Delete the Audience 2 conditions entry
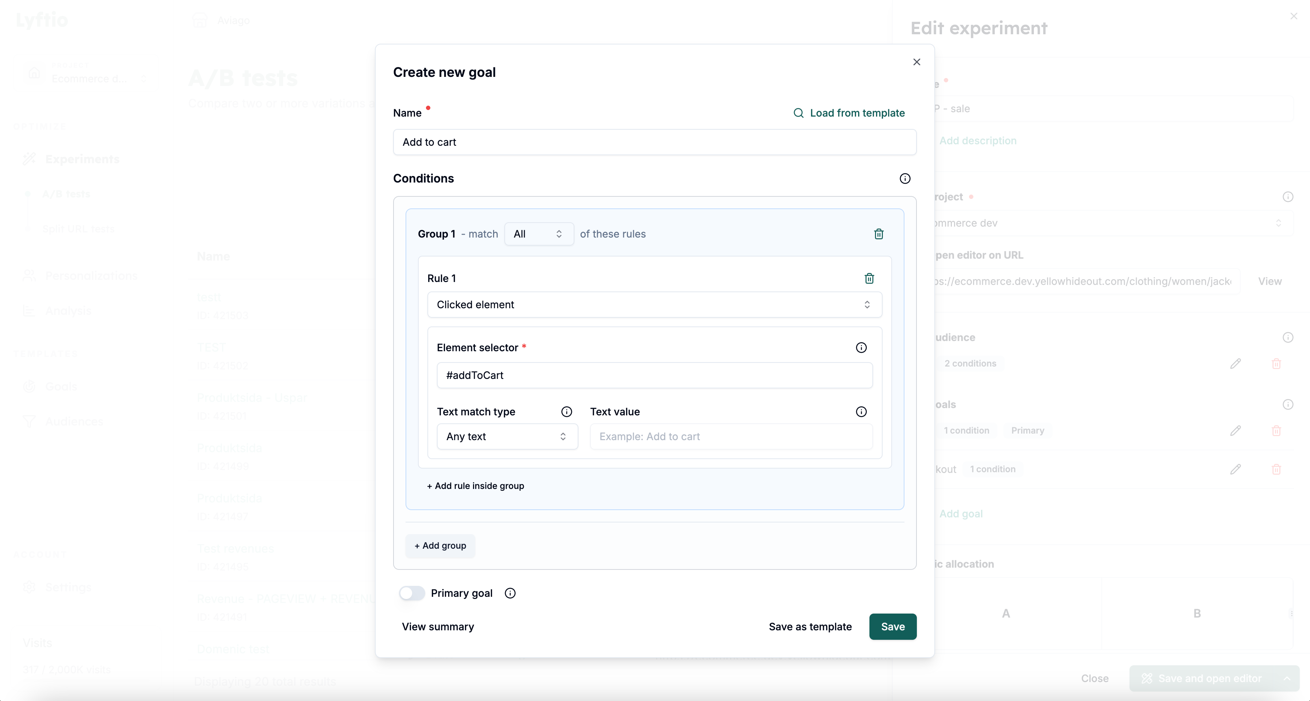The image size is (1310, 701). [x=1276, y=364]
